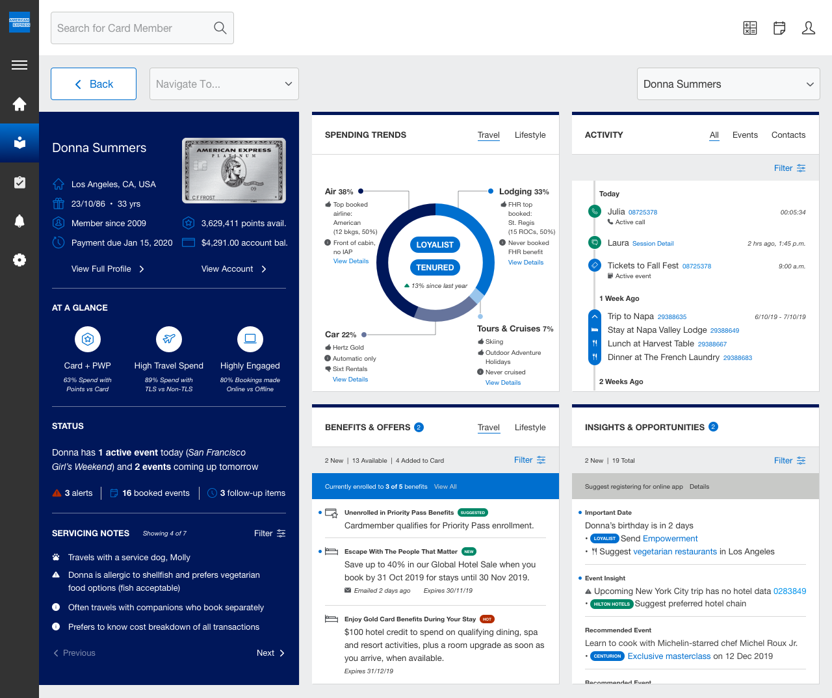832x698 pixels.
Task: Click the Back button
Action: (x=94, y=84)
